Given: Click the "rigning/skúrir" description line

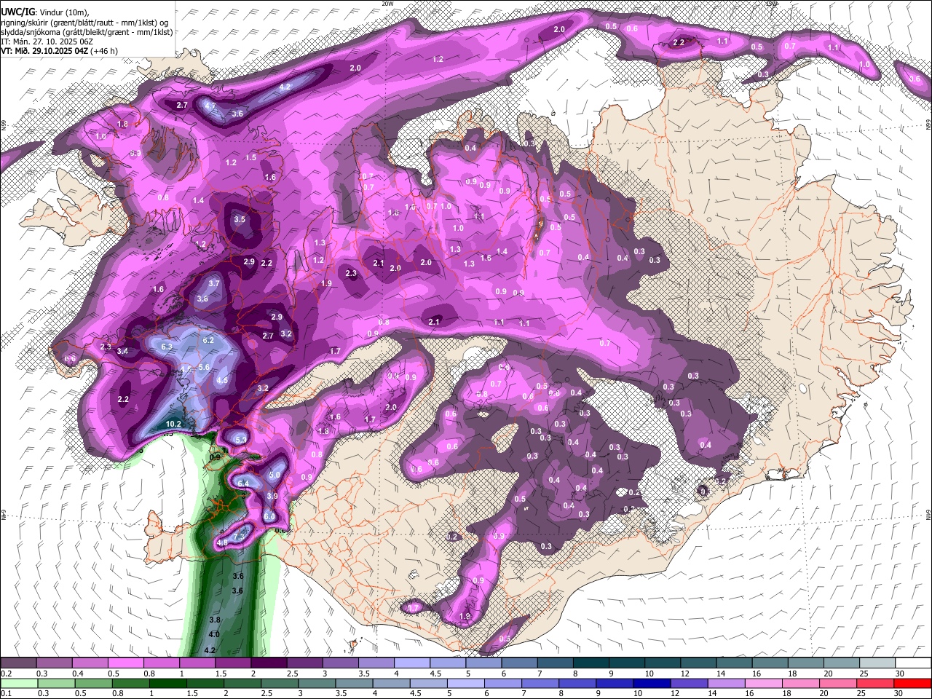Looking at the screenshot, I should pos(84,22).
